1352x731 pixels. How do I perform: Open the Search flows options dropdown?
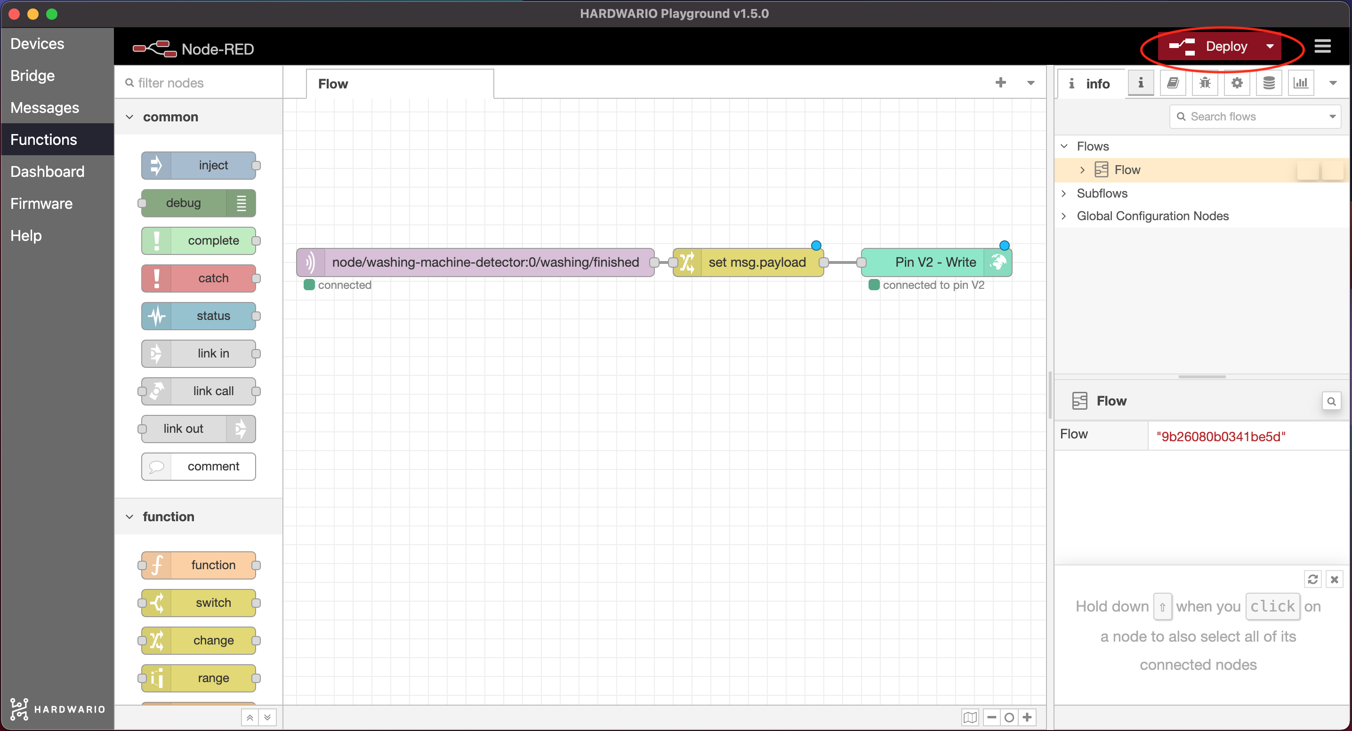click(x=1333, y=116)
